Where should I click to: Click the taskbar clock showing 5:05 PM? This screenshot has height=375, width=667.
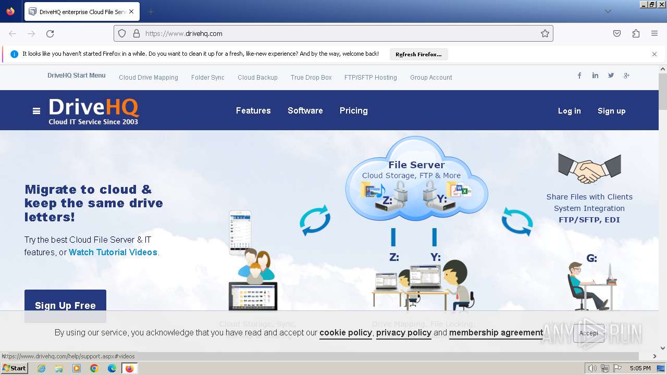[640, 368]
